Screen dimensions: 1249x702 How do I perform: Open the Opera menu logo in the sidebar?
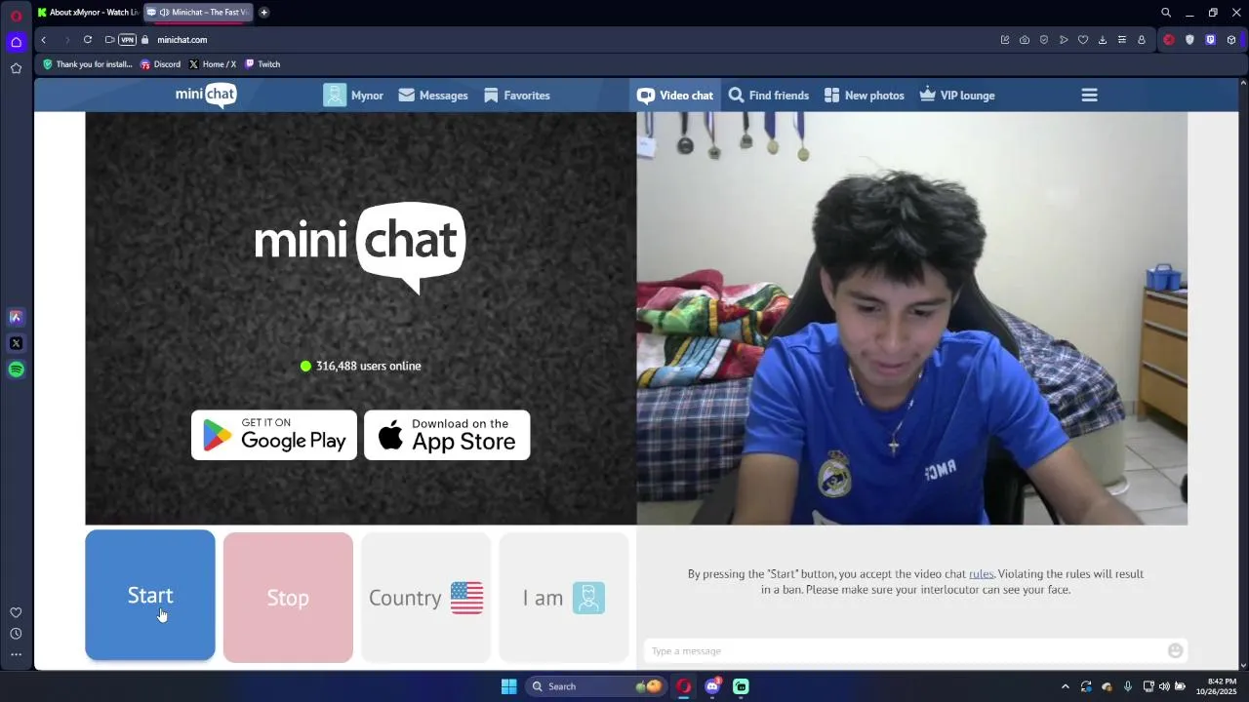coord(16,16)
